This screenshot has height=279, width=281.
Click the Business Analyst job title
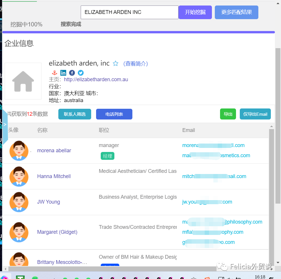pyautogui.click(x=138, y=197)
